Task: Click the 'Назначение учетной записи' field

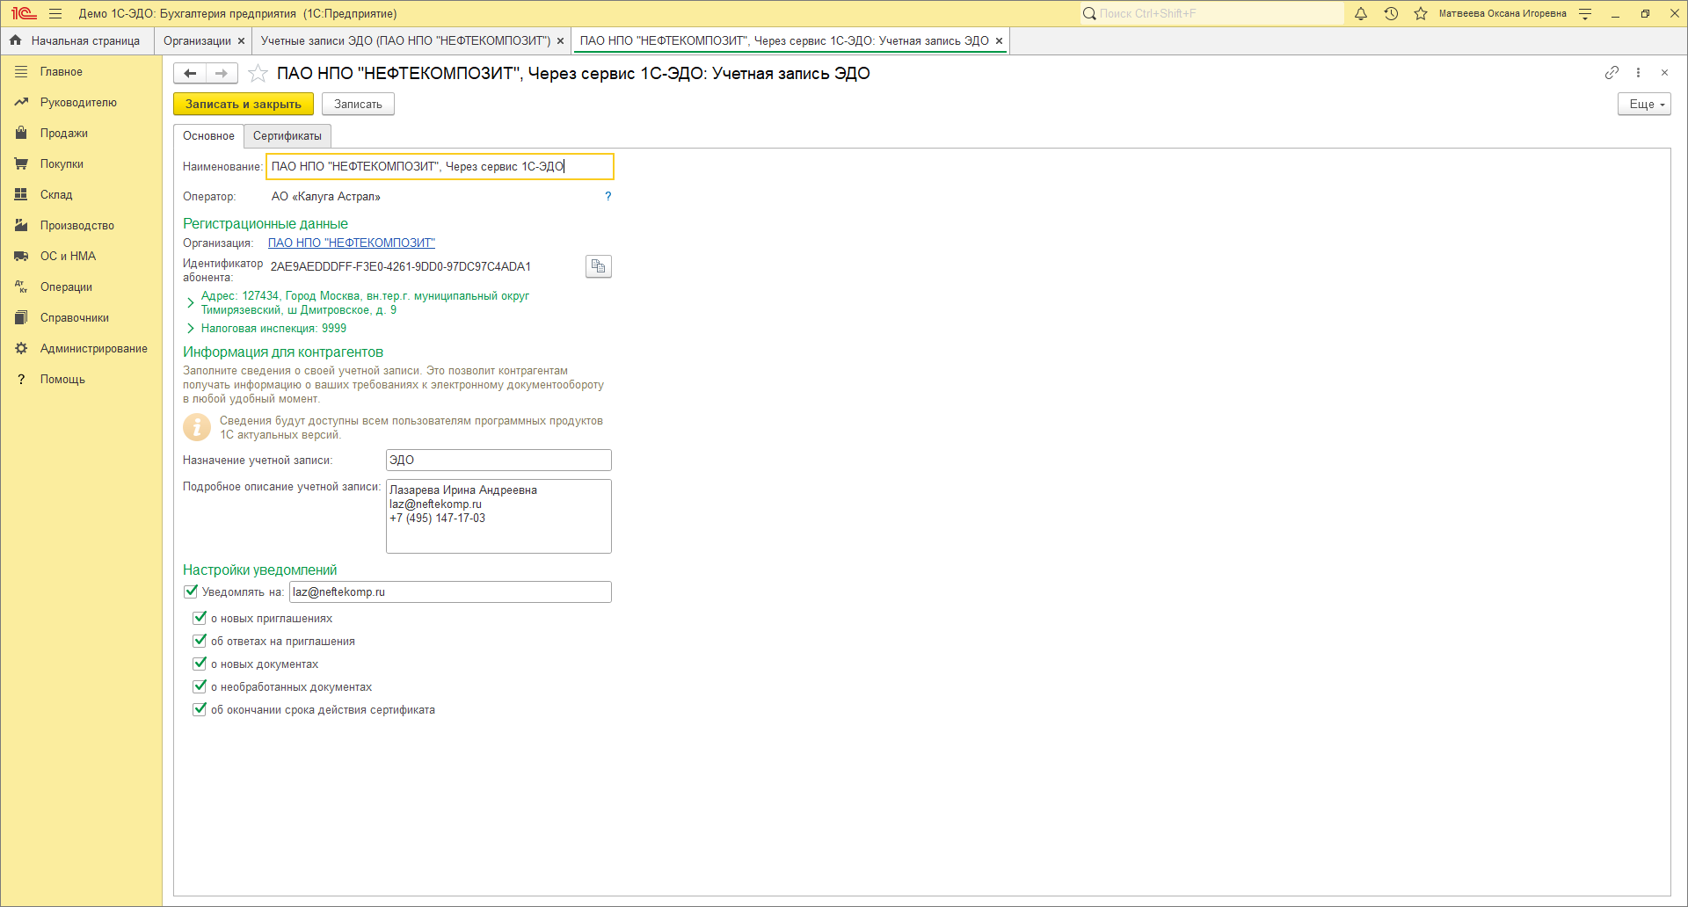Action: click(498, 460)
